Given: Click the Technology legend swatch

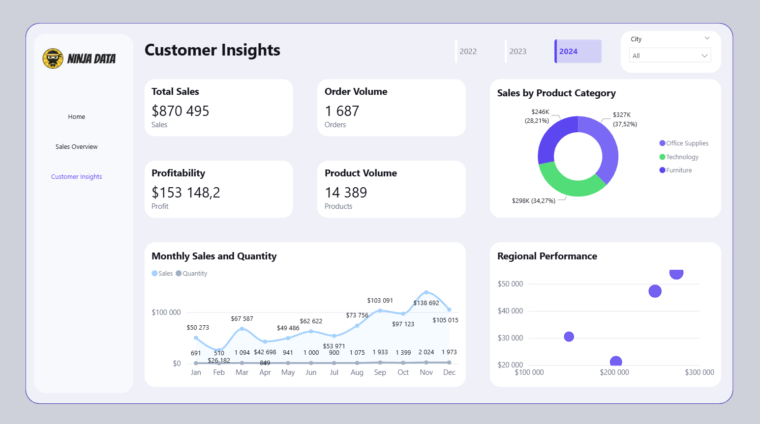Looking at the screenshot, I should tap(662, 157).
